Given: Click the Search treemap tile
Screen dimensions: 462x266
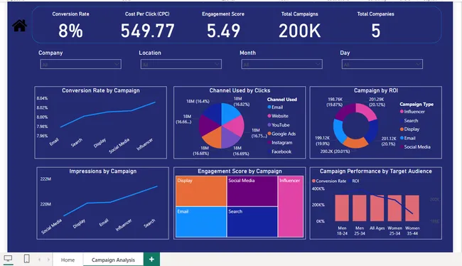Looking at the screenshot, I should point(252,222).
